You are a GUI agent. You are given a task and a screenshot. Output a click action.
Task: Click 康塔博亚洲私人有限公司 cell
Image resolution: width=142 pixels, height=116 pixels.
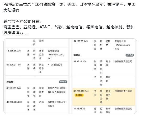click(x=57, y=104)
